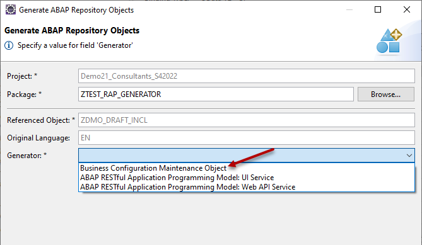
Task: Close the Generate ABAP Repository Objects dialog
Action: click(x=407, y=9)
